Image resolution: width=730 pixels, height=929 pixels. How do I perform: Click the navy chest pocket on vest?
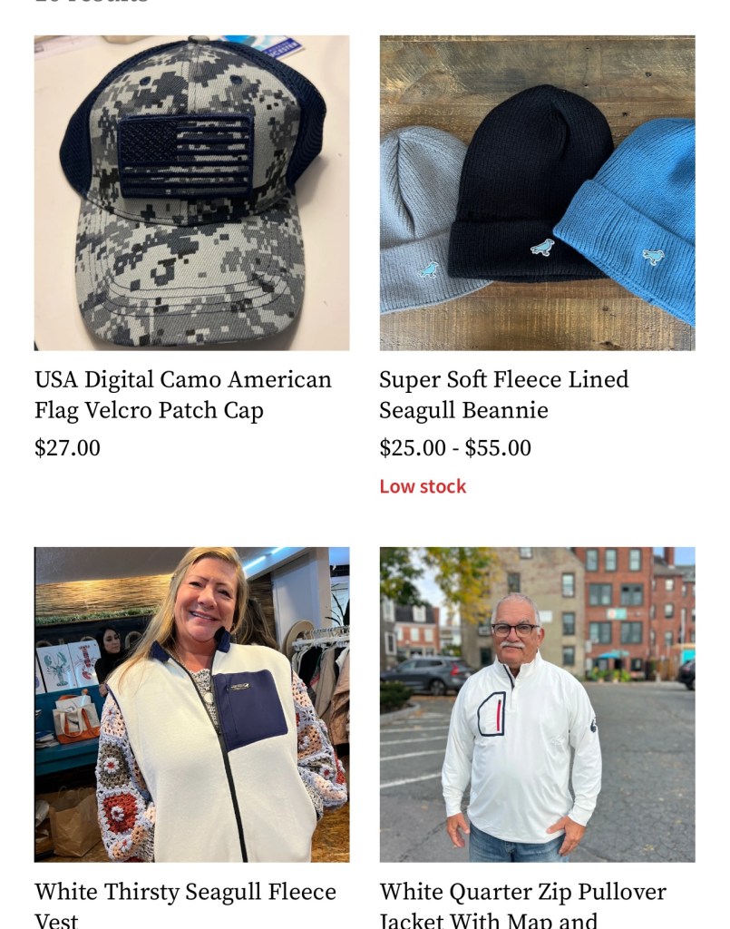pos(249,709)
